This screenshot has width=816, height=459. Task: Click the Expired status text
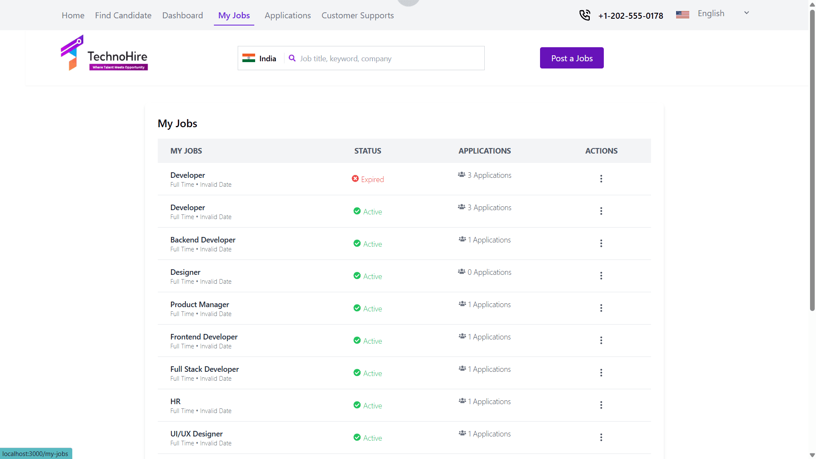[x=372, y=180]
